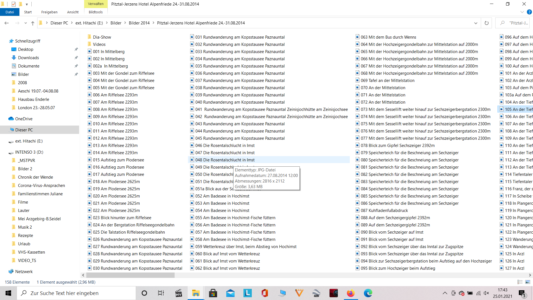The width and height of the screenshot is (533, 300).
Task: Open the Ansicht ribbon tab
Action: point(73,12)
